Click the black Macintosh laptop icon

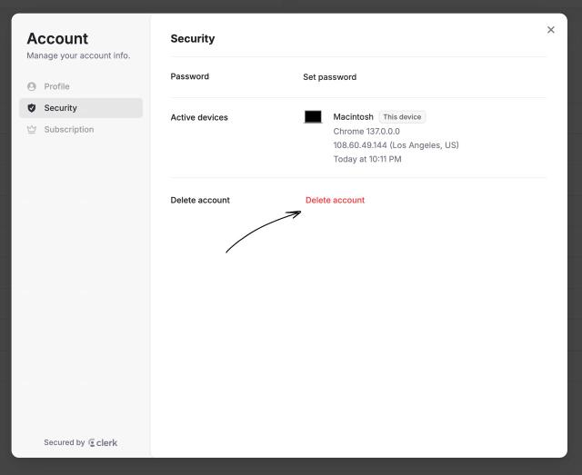[x=313, y=117]
